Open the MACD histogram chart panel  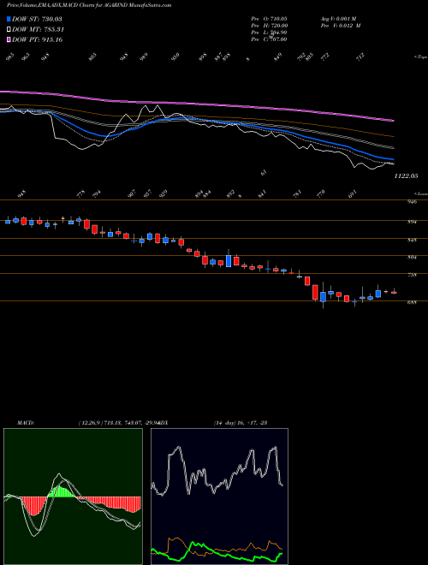point(73,497)
